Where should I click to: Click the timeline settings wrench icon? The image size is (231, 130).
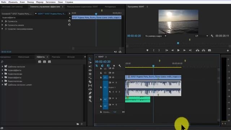pos(119,66)
